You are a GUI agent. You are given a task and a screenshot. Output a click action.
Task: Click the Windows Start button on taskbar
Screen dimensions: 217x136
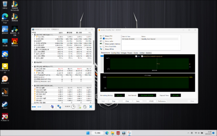click(x=88, y=133)
